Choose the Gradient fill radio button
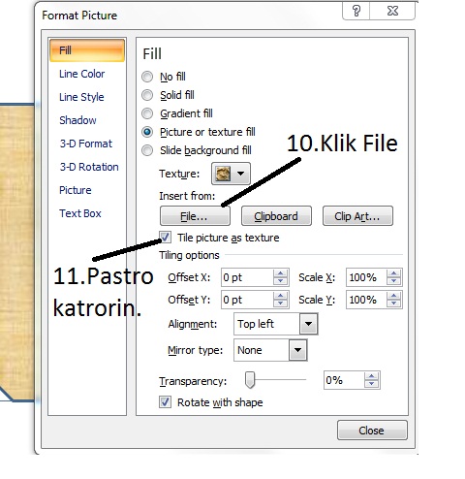 [147, 113]
